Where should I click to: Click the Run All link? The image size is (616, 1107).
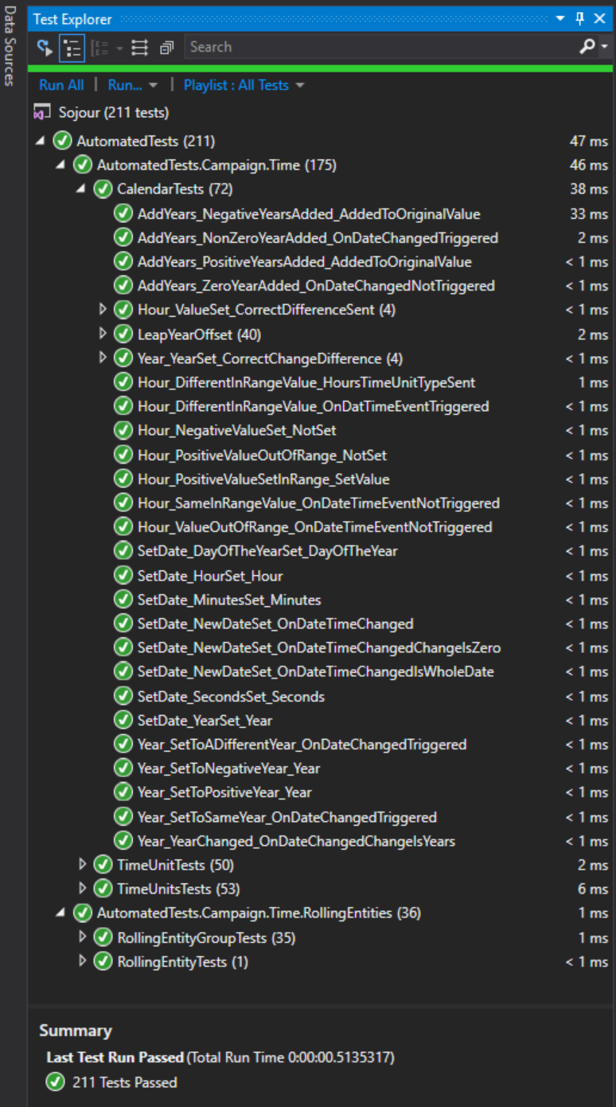61,85
